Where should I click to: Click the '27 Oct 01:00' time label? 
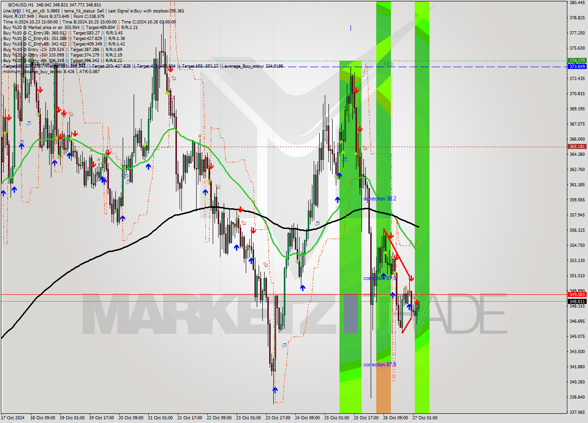(x=424, y=418)
